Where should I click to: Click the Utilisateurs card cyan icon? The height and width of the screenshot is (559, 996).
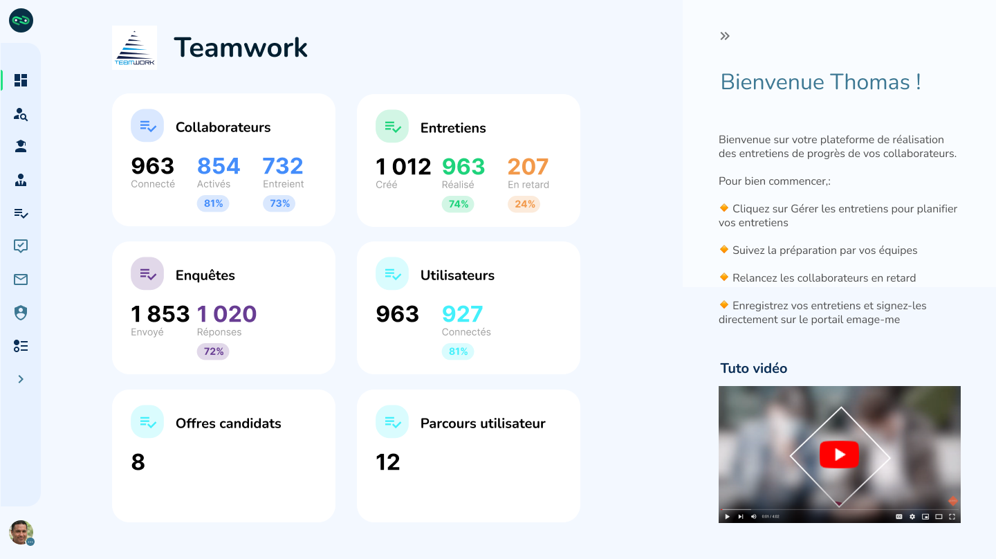392,274
